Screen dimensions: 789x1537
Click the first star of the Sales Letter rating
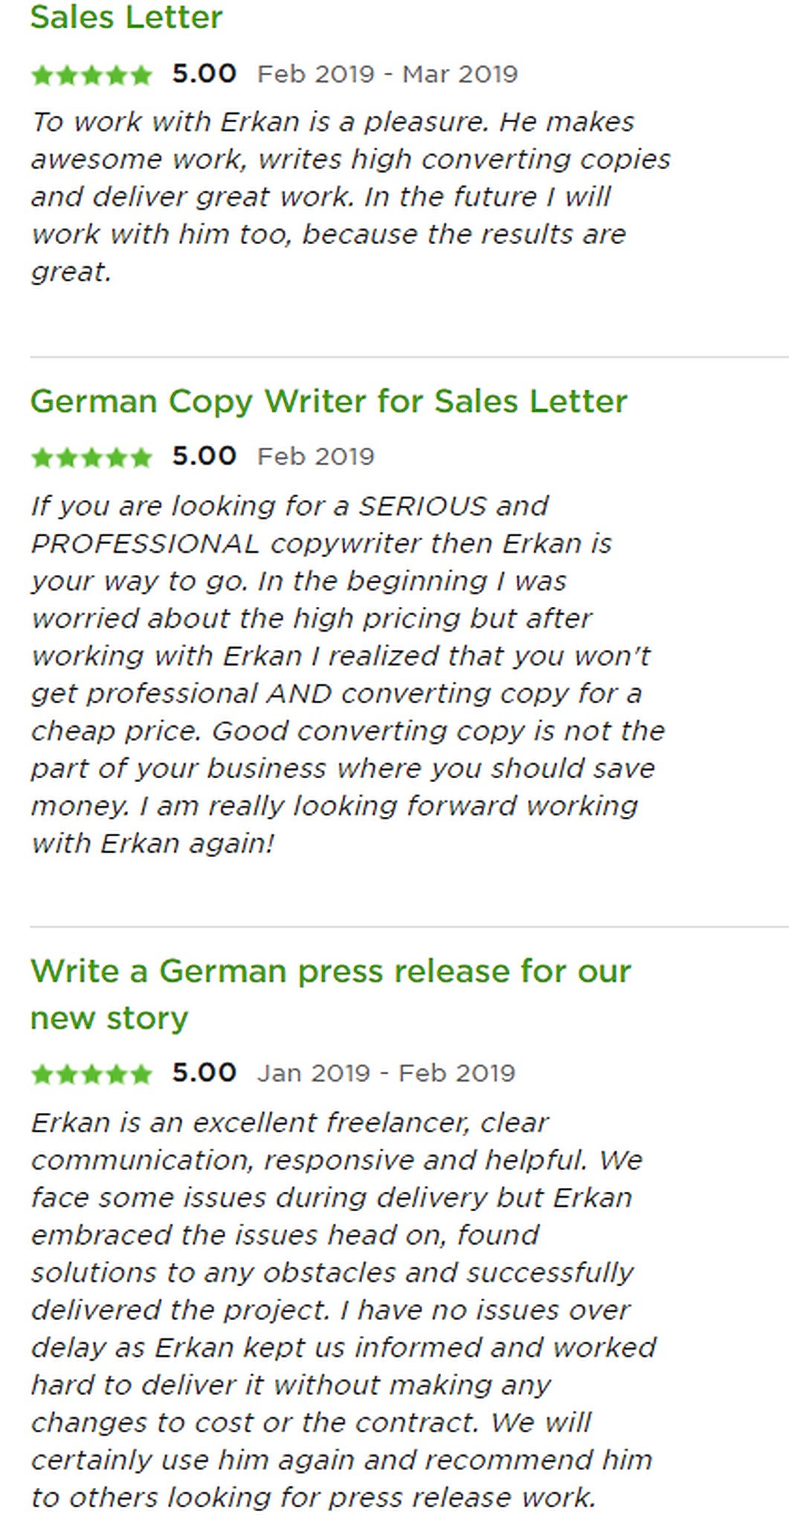pos(42,74)
